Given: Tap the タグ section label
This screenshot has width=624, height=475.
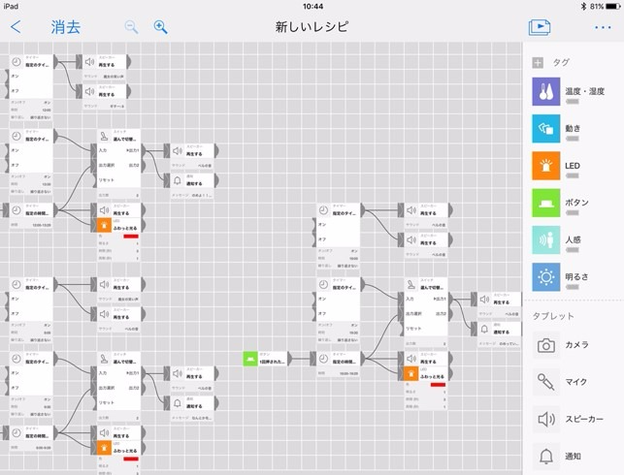Looking at the screenshot, I should tap(561, 62).
